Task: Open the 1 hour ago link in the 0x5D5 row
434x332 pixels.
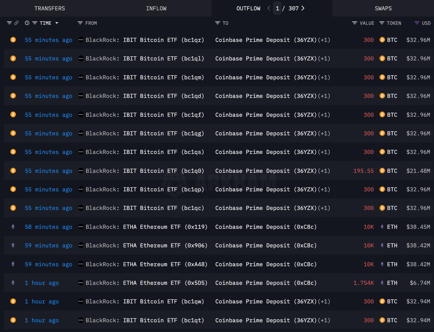Action: (x=42, y=283)
